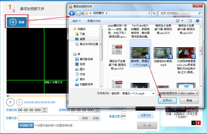207x134 pixels.
Task: Expand the 文件名 dropdown arrow
Action: point(153,94)
